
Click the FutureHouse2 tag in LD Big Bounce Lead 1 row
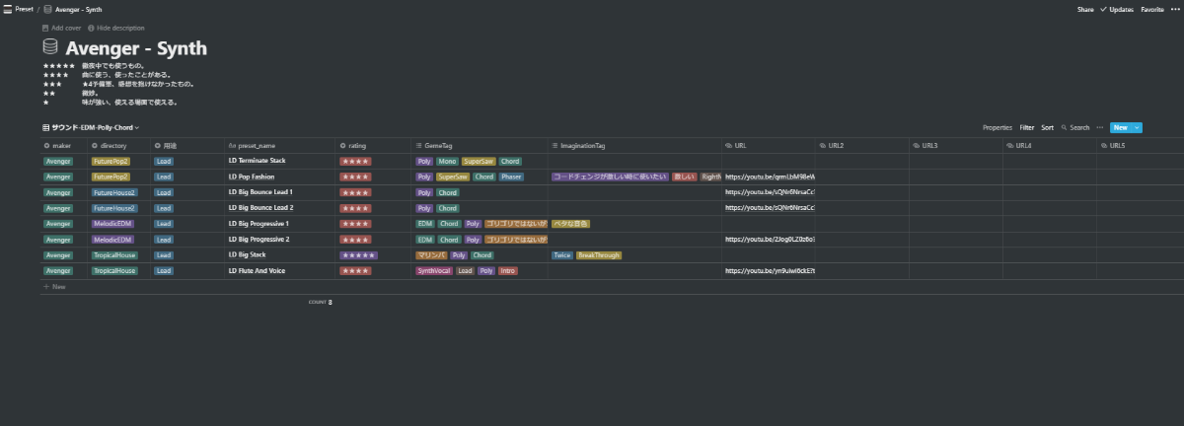(x=113, y=192)
